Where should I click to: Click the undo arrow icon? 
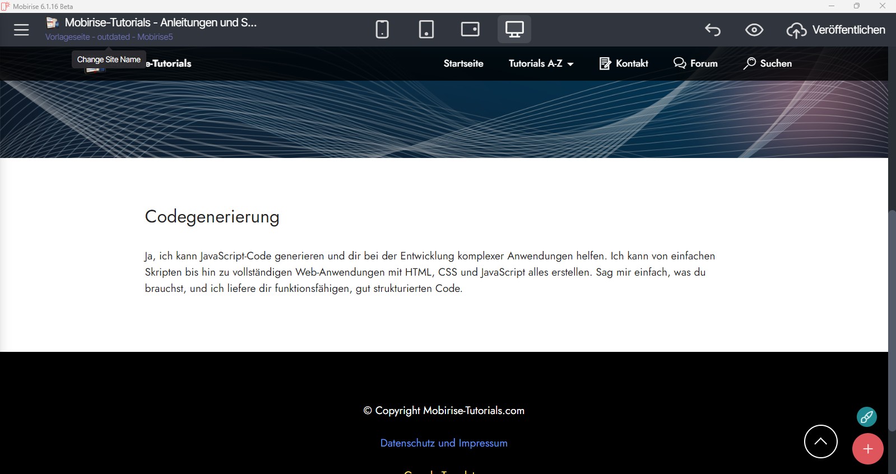(x=713, y=30)
